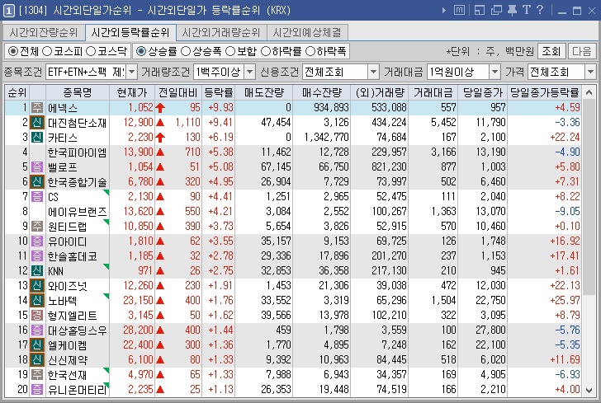Click the 신 badge icon beside 한국종합기술

tap(37, 182)
